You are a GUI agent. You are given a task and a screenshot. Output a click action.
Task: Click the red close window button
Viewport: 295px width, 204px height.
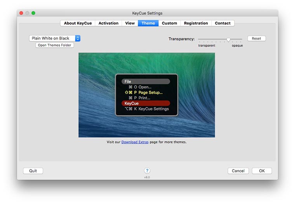pos(21,13)
